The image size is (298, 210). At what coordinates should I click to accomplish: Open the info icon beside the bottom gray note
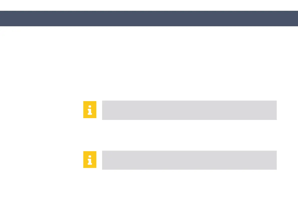pyautogui.click(x=90, y=160)
